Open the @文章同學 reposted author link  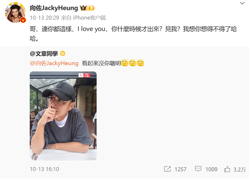[44, 54]
